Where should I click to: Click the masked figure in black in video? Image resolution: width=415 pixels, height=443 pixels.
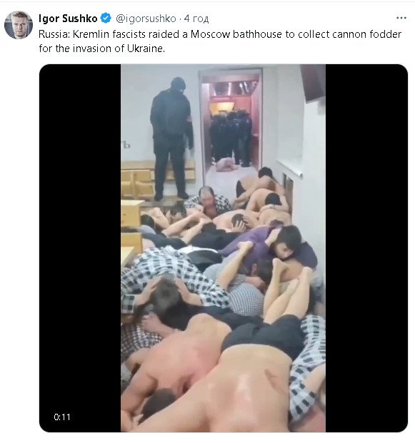tap(171, 139)
